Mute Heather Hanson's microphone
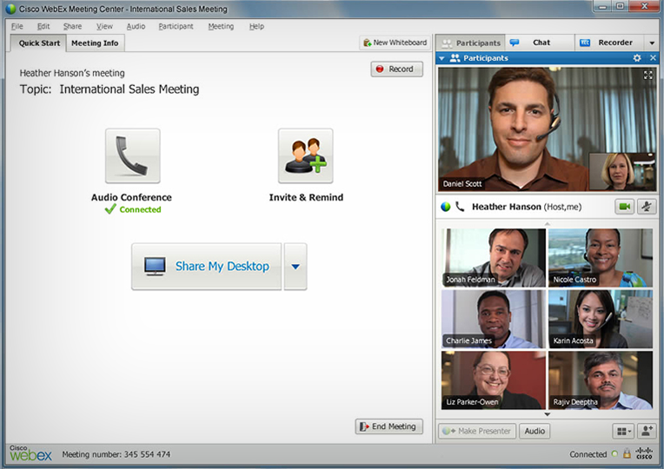The width and height of the screenshot is (664, 469). (x=647, y=207)
